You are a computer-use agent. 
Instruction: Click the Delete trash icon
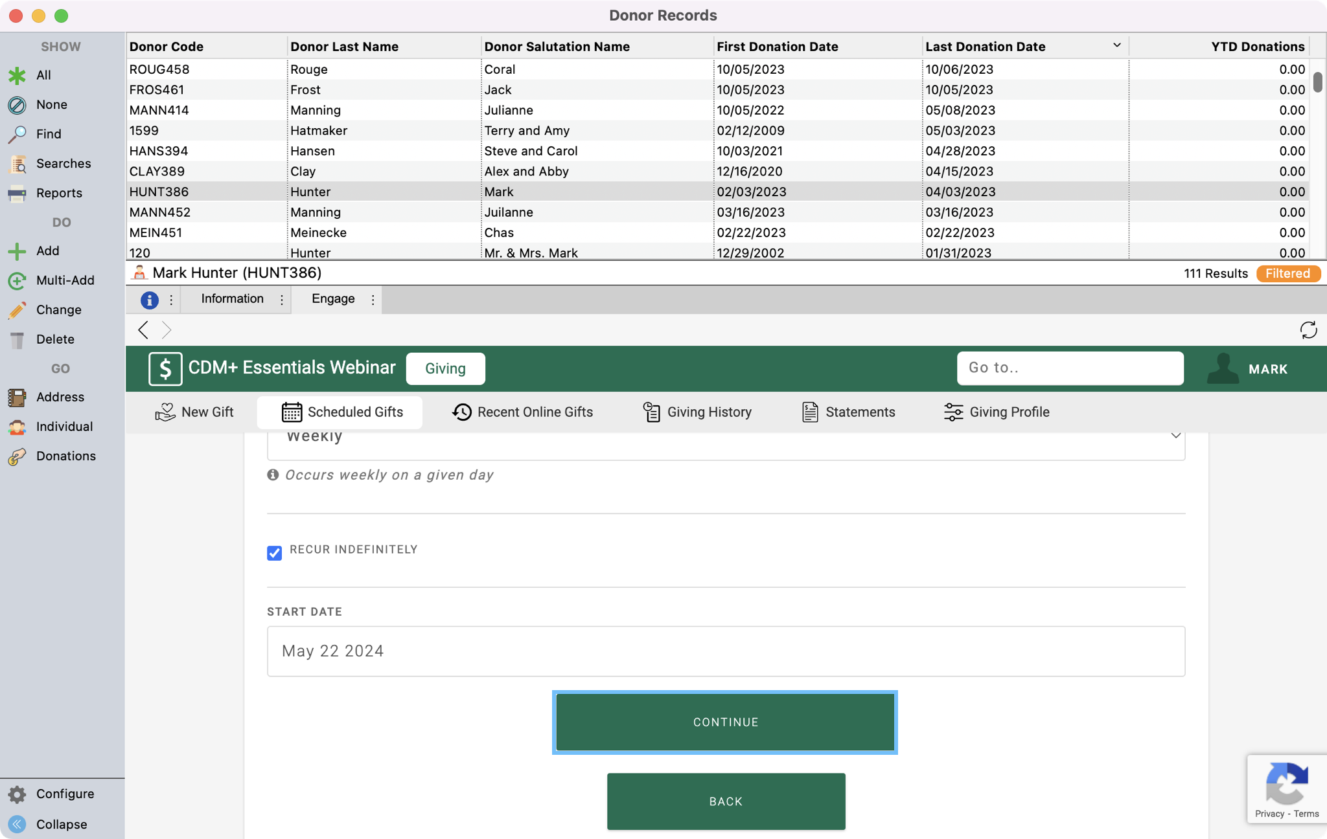pos(17,339)
